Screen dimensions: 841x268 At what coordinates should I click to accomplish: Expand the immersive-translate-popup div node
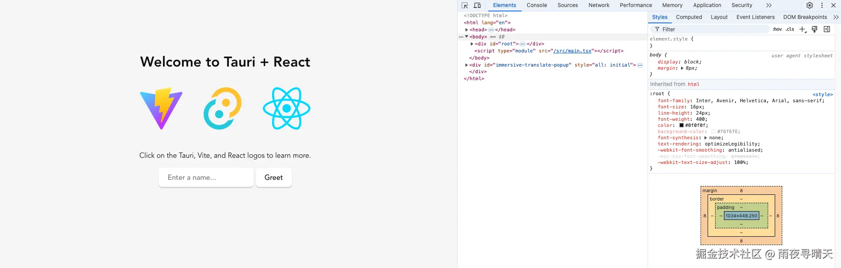(466, 65)
